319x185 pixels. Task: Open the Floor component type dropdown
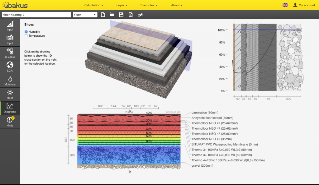(85, 15)
